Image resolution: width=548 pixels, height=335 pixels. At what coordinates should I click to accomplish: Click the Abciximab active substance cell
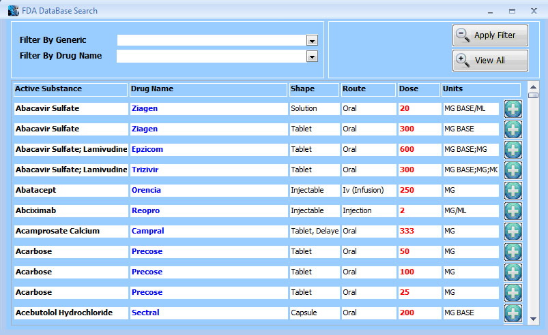(x=71, y=210)
